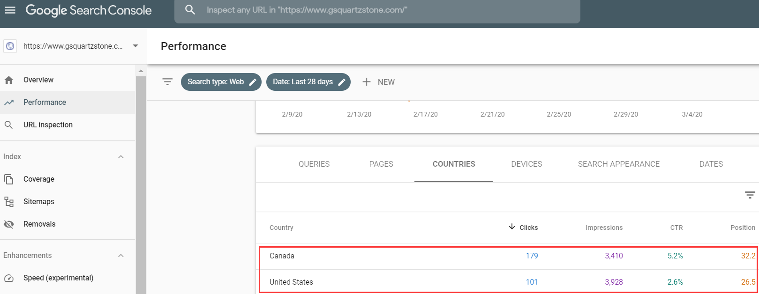Click the property globe icon
This screenshot has width=759, height=294.
[x=10, y=46]
